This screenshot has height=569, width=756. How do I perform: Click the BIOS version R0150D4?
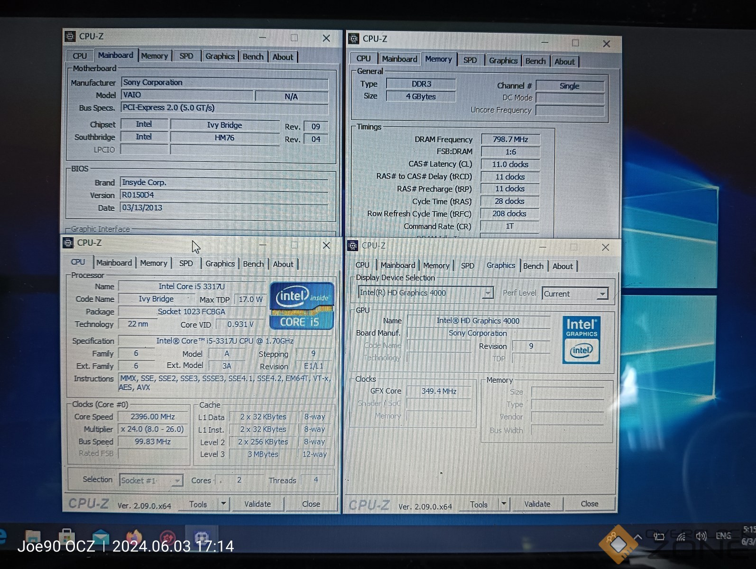point(224,195)
